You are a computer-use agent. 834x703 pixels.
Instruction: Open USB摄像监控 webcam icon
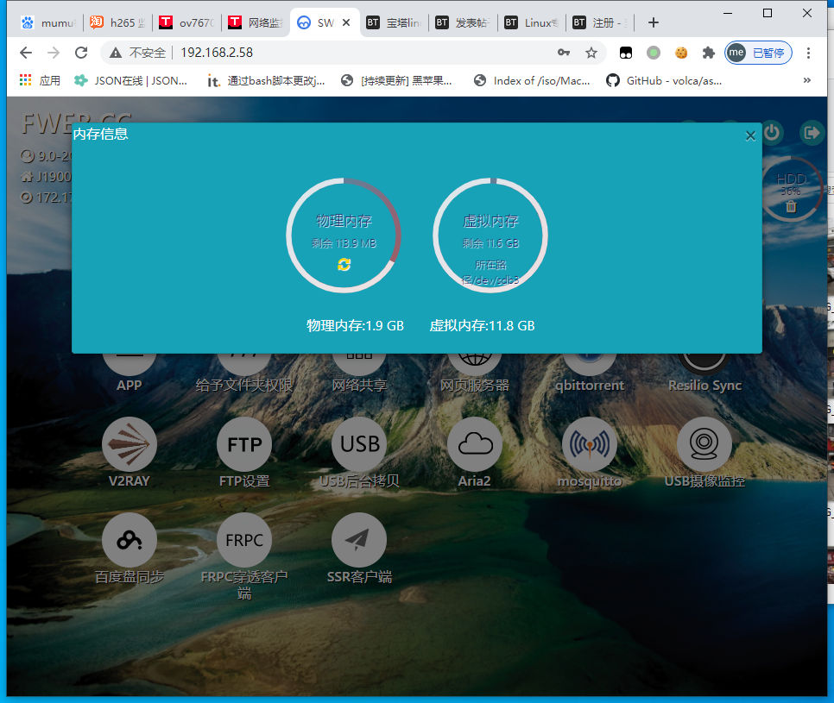(704, 445)
